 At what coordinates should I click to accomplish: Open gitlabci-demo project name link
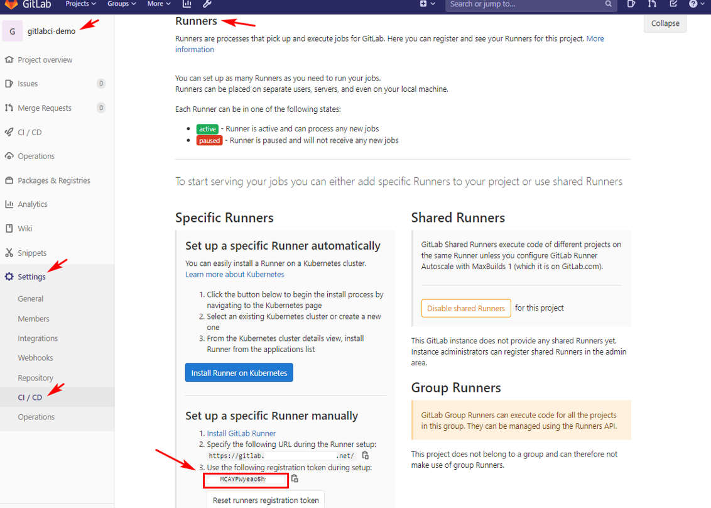tap(52, 31)
